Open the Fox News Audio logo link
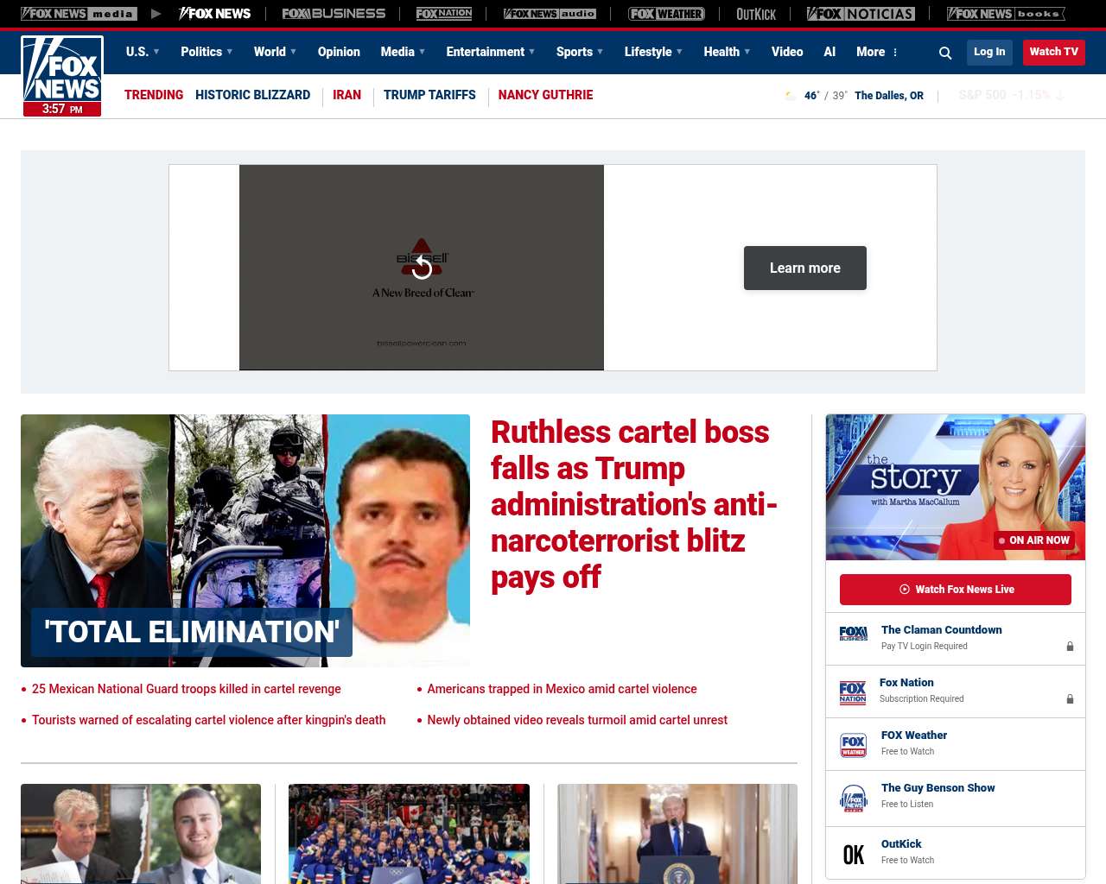The height and width of the screenshot is (884, 1106). coord(550,14)
